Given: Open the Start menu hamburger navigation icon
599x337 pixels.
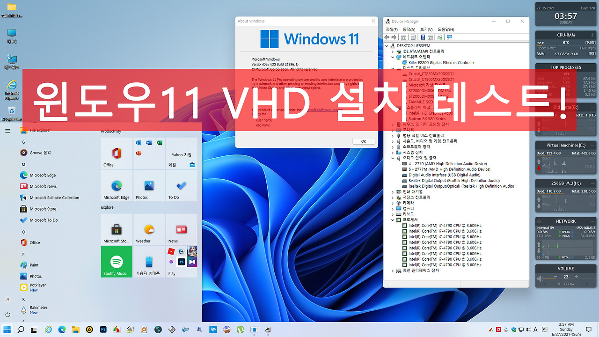Looking at the screenshot, I should tap(7, 131).
